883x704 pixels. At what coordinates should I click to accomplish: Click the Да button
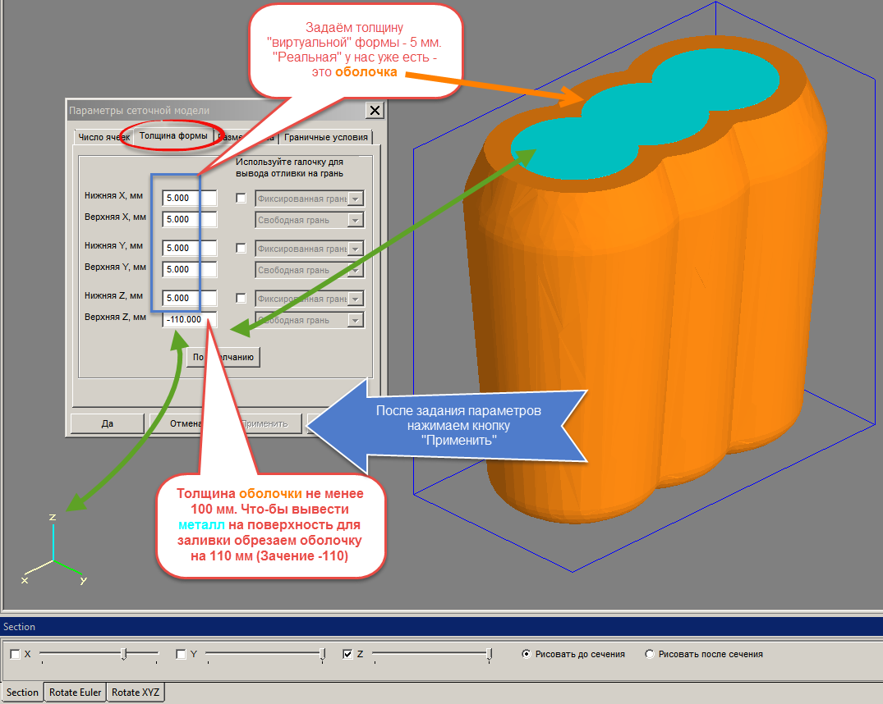coord(108,423)
